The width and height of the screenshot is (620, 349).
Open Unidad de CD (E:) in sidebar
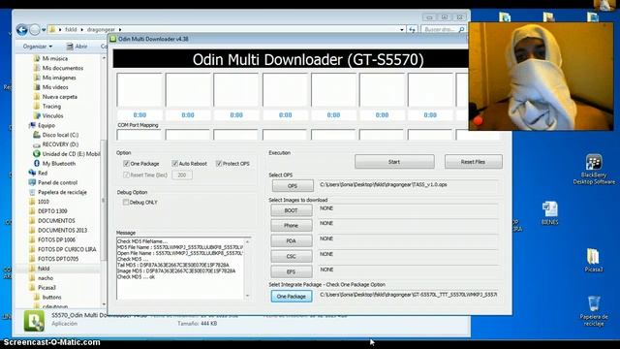point(71,154)
